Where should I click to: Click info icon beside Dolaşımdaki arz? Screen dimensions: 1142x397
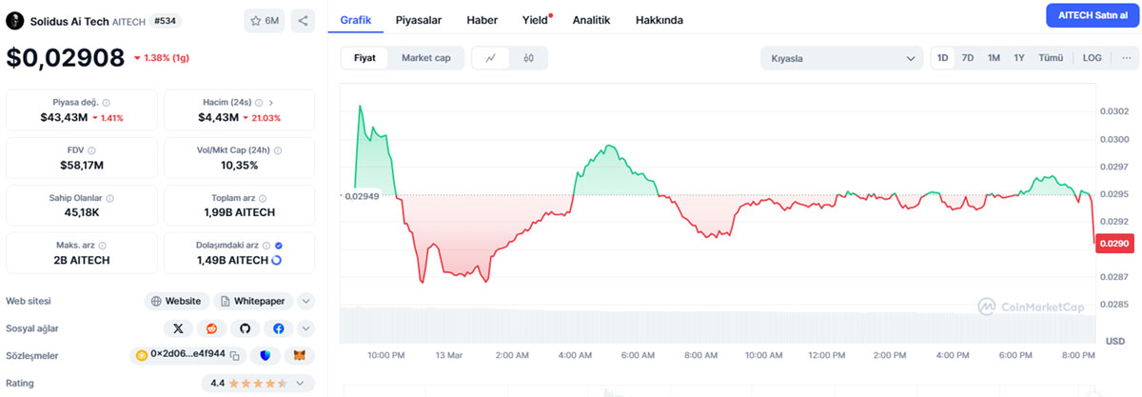pyautogui.click(x=266, y=246)
